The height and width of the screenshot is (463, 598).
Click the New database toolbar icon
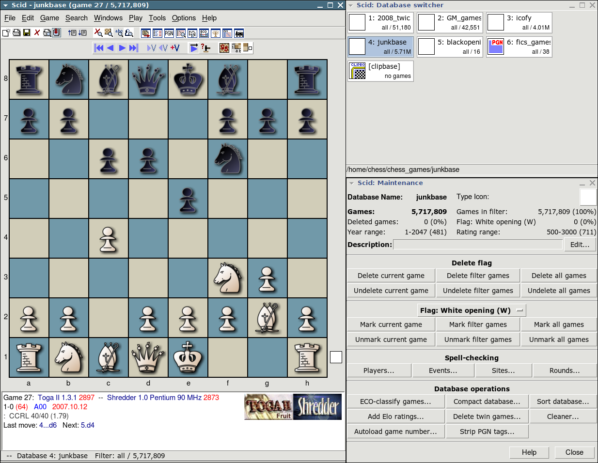pyautogui.click(x=6, y=33)
